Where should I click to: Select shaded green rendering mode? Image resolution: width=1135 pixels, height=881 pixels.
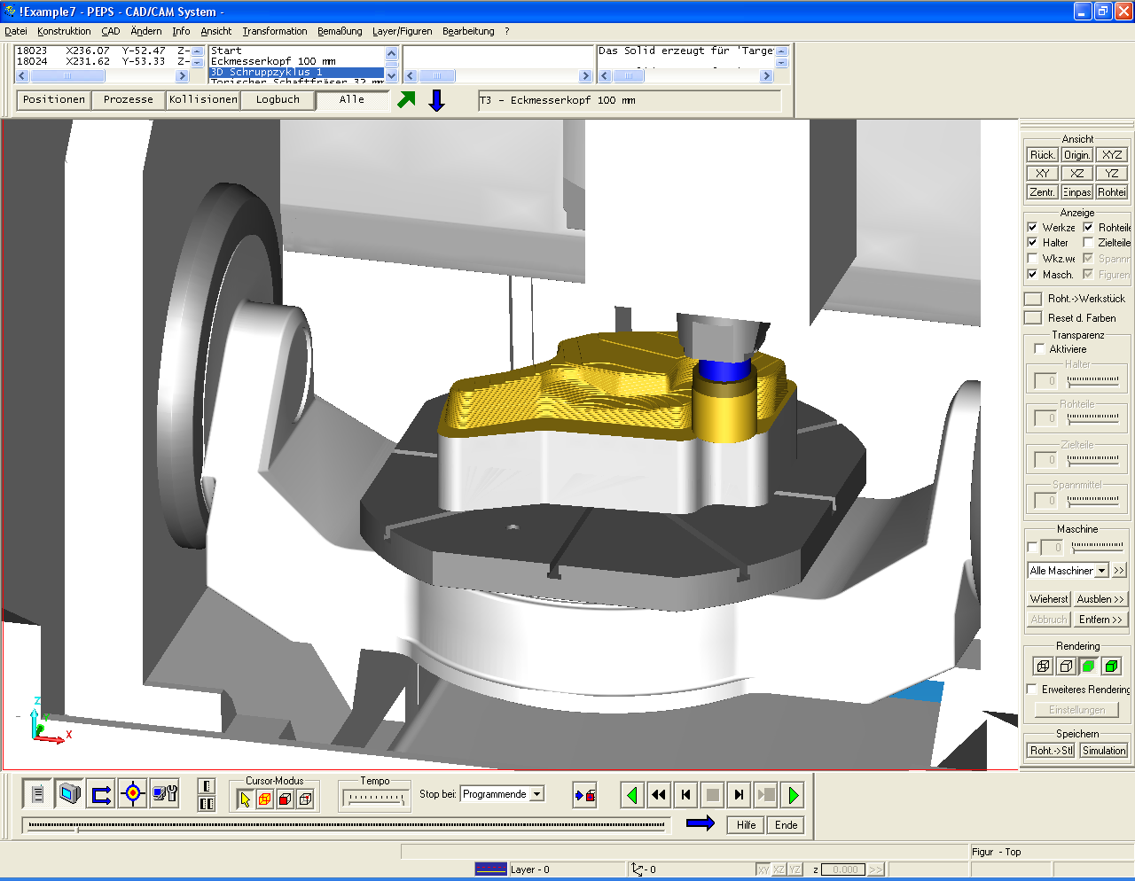pyautogui.click(x=1088, y=666)
